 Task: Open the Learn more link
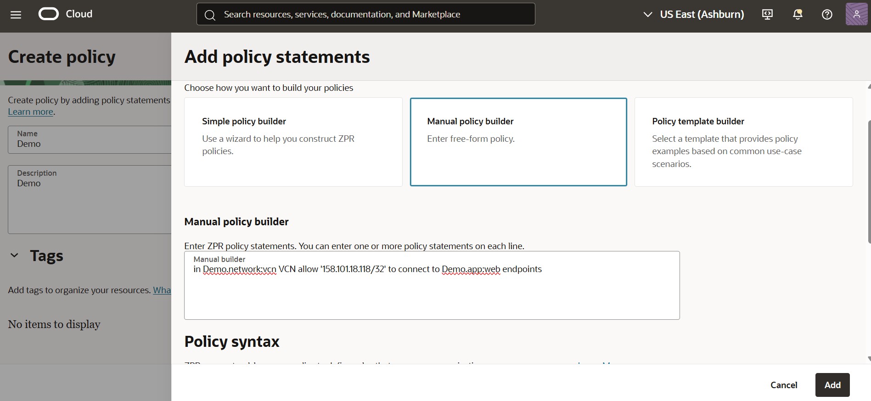tap(30, 112)
